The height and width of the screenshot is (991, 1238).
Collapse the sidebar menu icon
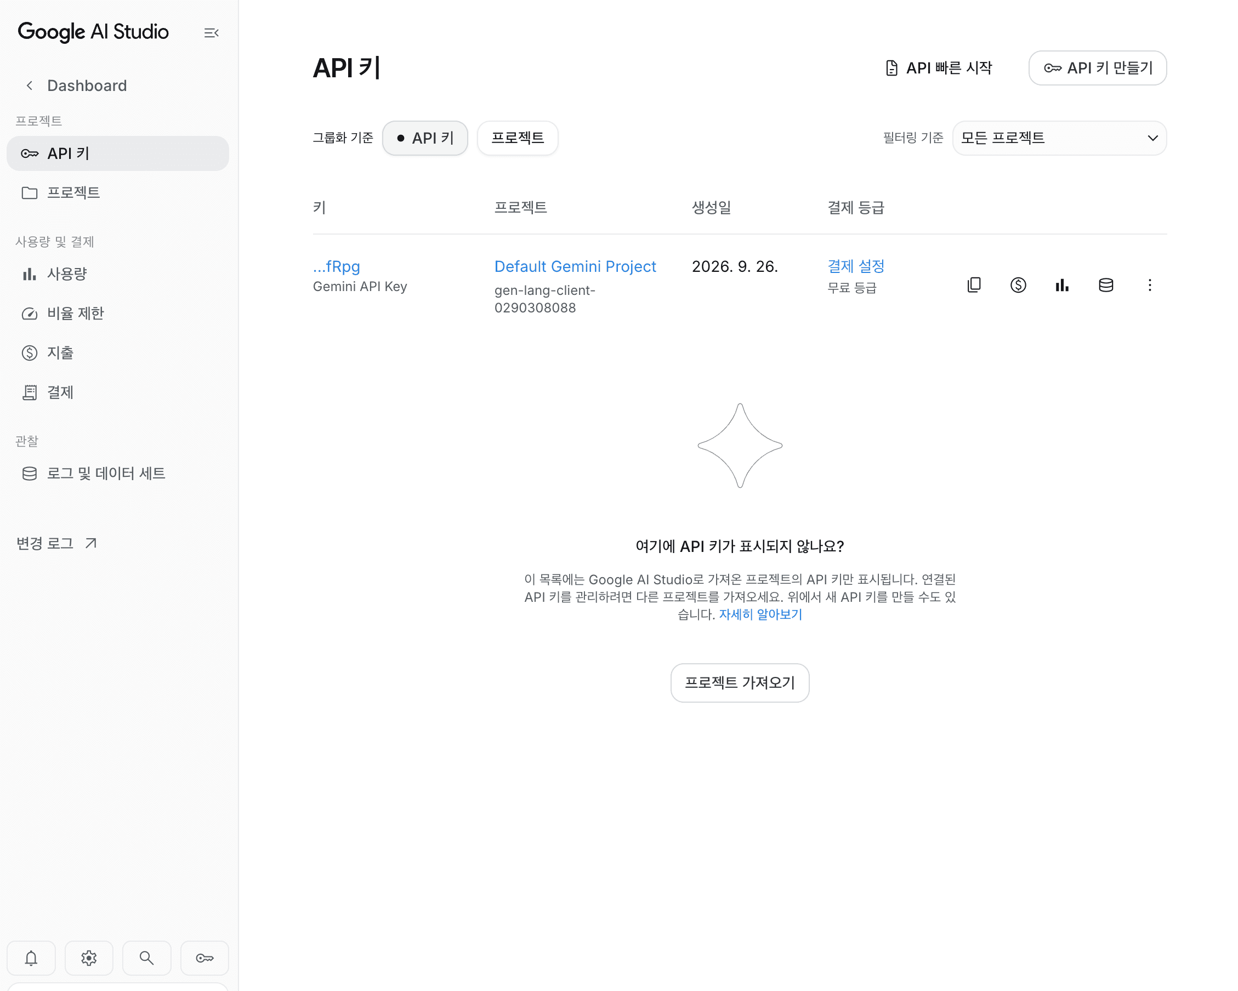point(211,33)
